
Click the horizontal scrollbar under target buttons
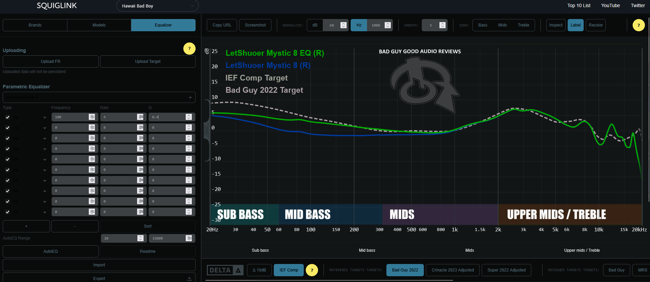tap(329, 280)
